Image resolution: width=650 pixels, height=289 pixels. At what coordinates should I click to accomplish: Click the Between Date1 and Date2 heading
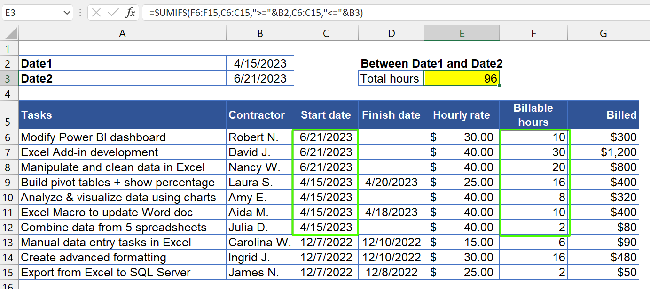[x=431, y=63]
